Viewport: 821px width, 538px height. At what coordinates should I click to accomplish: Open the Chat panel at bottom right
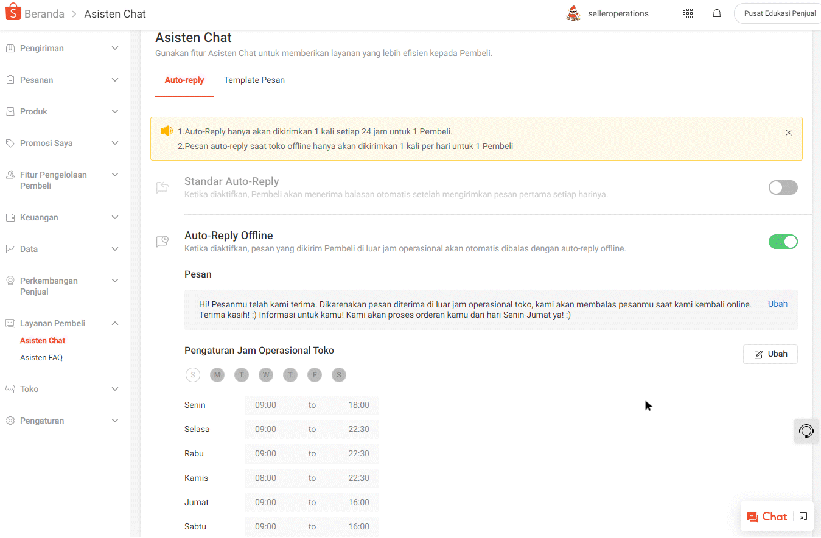click(x=767, y=516)
